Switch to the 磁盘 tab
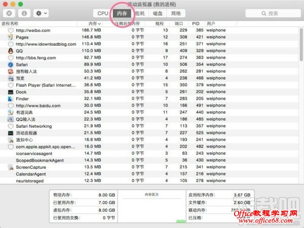This screenshot has width=304, height=228. pos(158,13)
